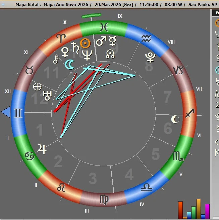Image resolution: width=219 pixels, height=220 pixels.
Task: Select the Sagittarius sign segment on the wheel
Action: tap(189, 112)
